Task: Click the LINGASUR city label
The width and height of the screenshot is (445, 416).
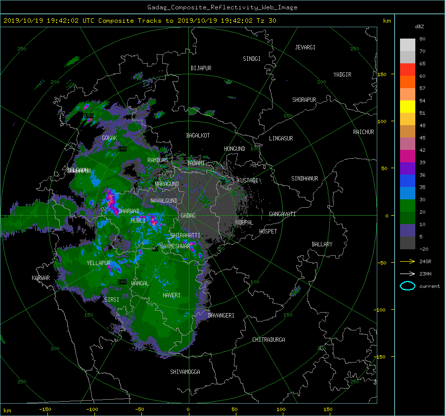Action: click(x=281, y=139)
